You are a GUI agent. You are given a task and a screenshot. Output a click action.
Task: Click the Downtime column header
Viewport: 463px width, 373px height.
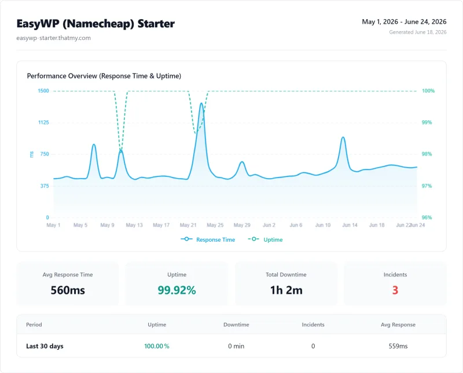236,324
